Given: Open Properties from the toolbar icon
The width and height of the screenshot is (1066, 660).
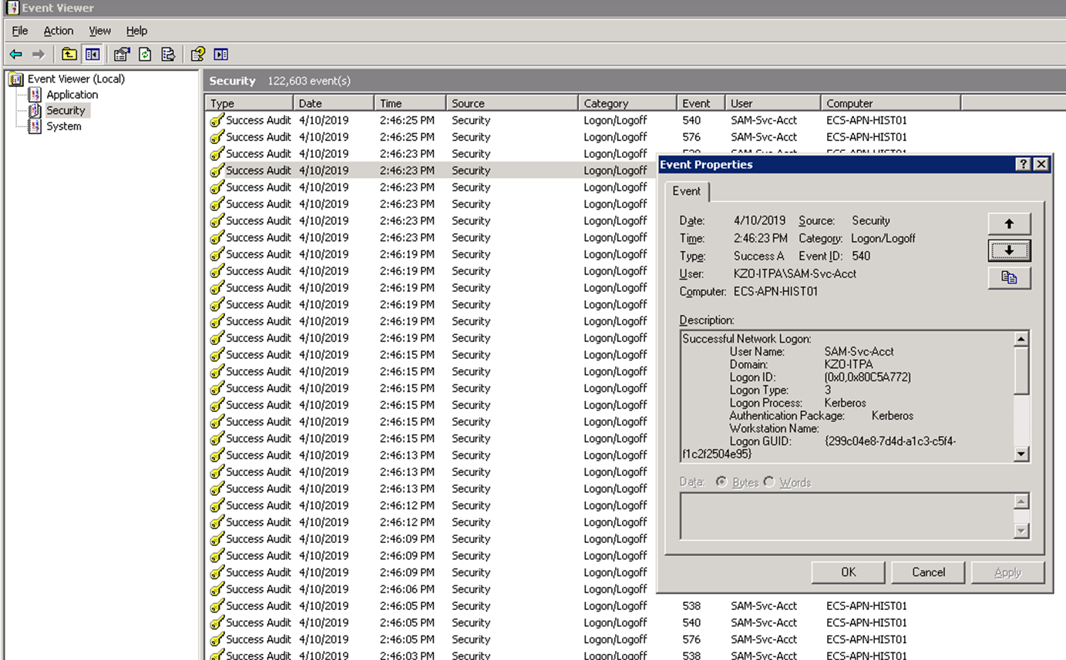Looking at the screenshot, I should pos(122,55).
